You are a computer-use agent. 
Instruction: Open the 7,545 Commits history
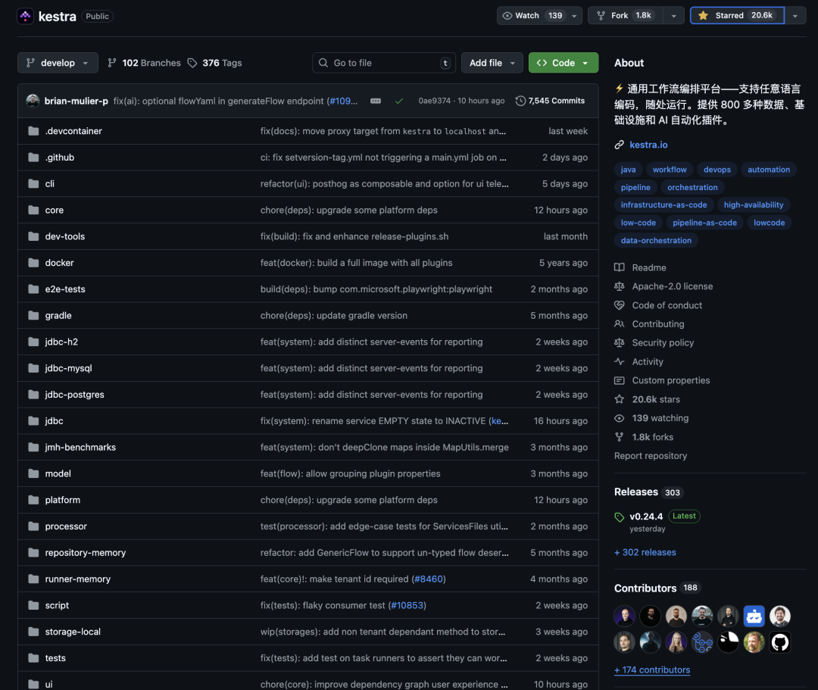550,101
